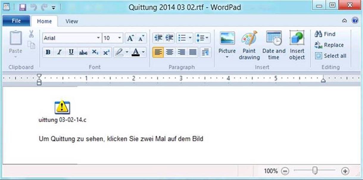Open the list style dropdown arrow
The image size is (363, 180).
pos(190,38)
